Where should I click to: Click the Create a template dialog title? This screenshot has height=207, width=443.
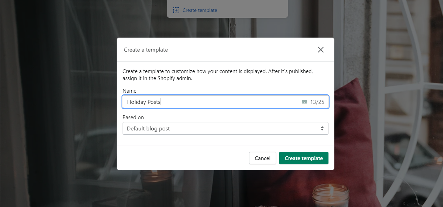(x=146, y=50)
